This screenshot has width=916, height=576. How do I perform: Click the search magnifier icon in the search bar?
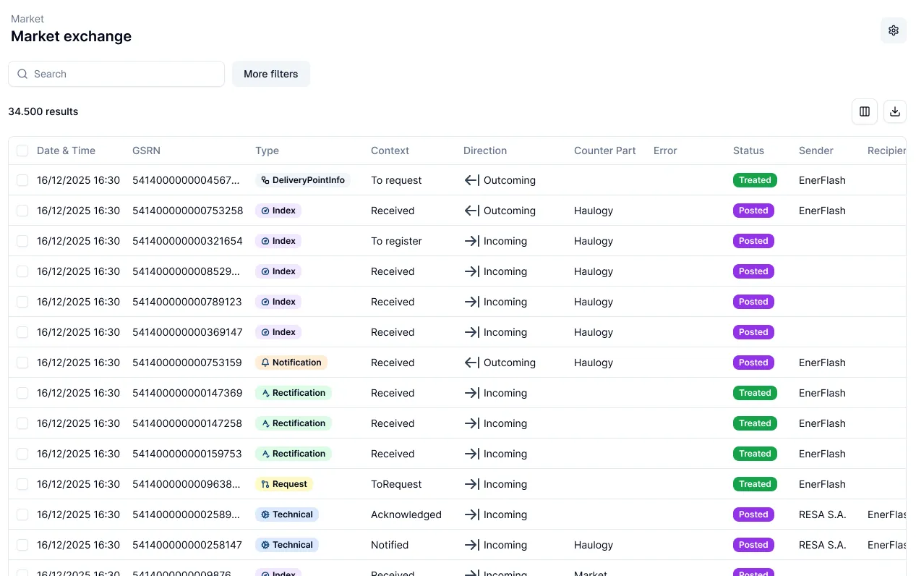tap(22, 74)
